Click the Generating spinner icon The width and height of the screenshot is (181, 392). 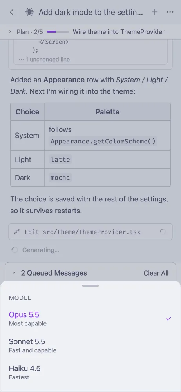15,250
